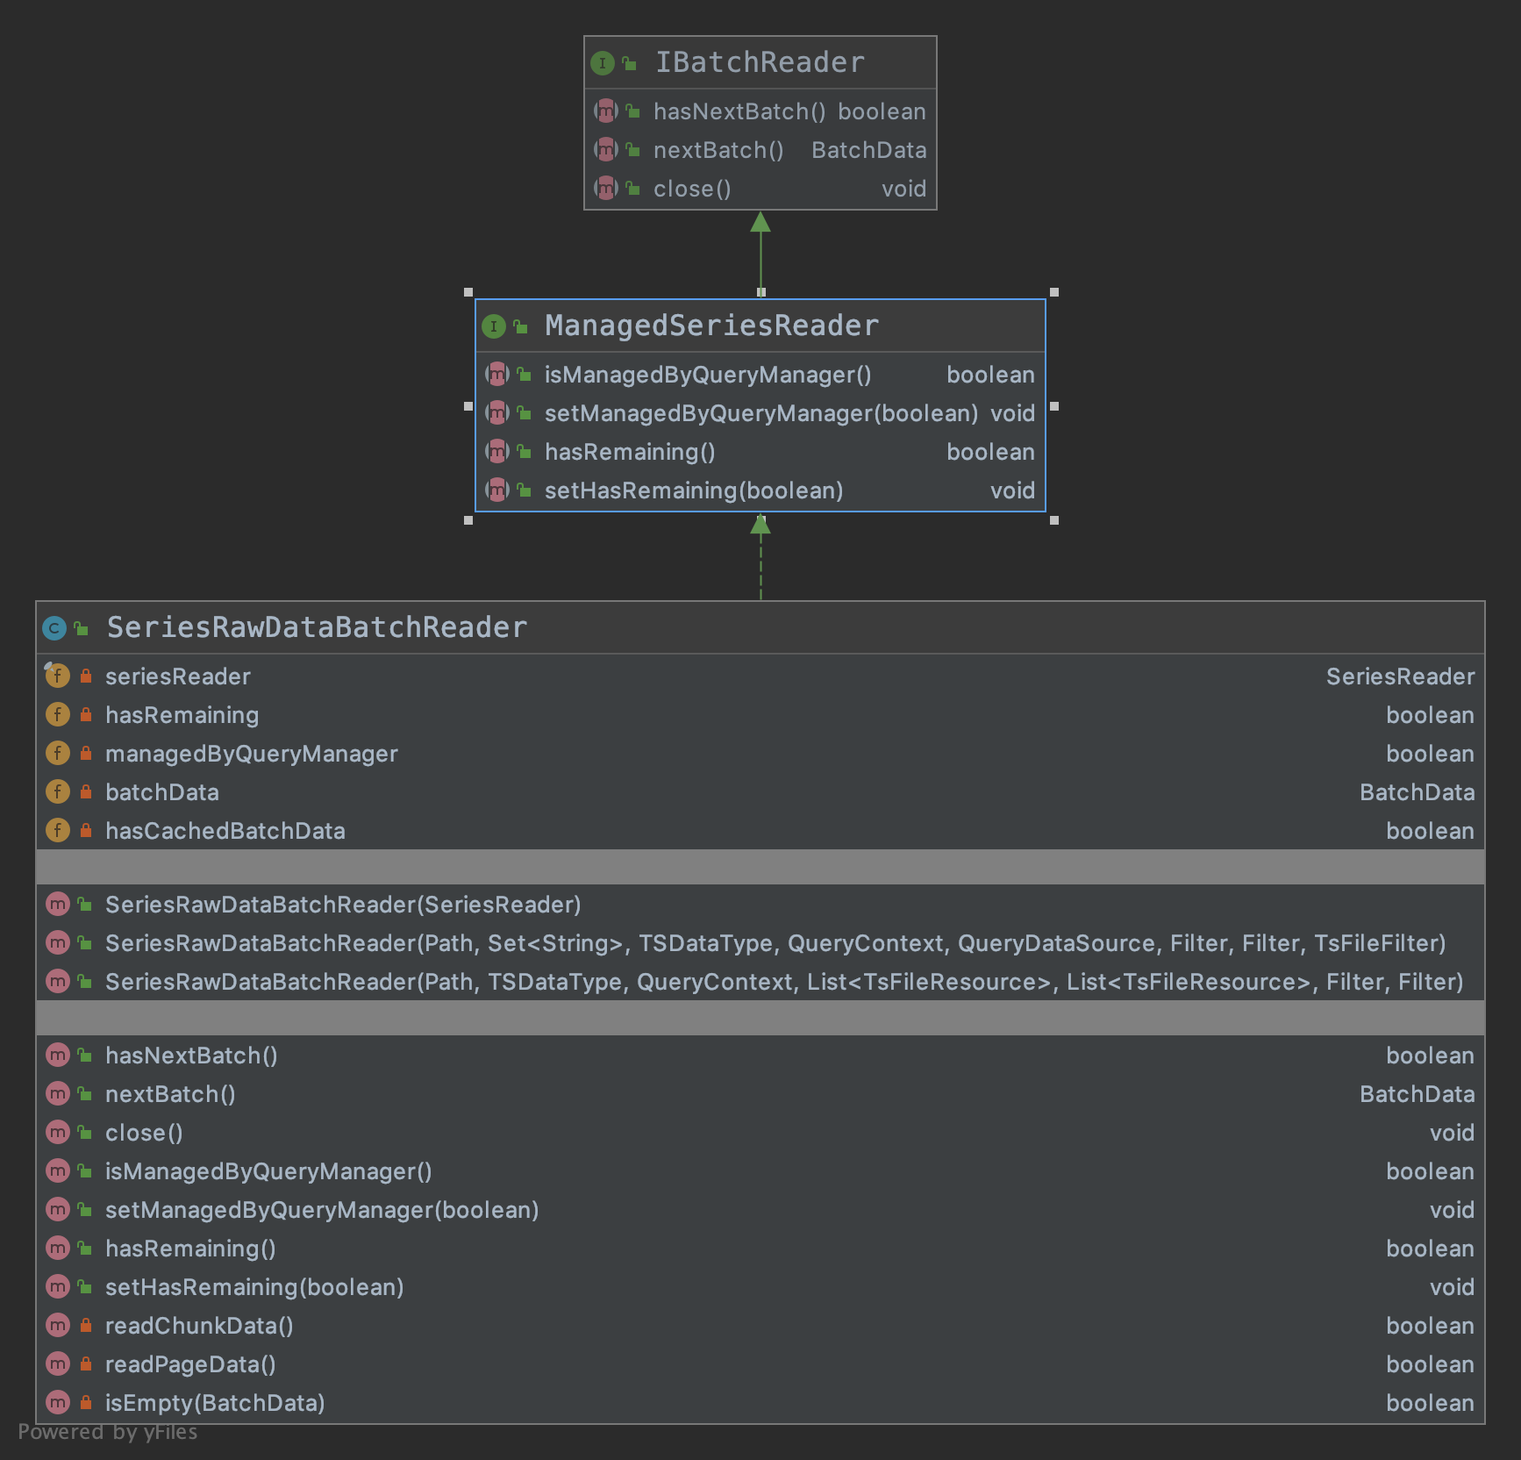This screenshot has width=1521, height=1460.
Task: Click isManagedByQueryManager() in SeriesRawDataBatchReader node
Action: [268, 1171]
